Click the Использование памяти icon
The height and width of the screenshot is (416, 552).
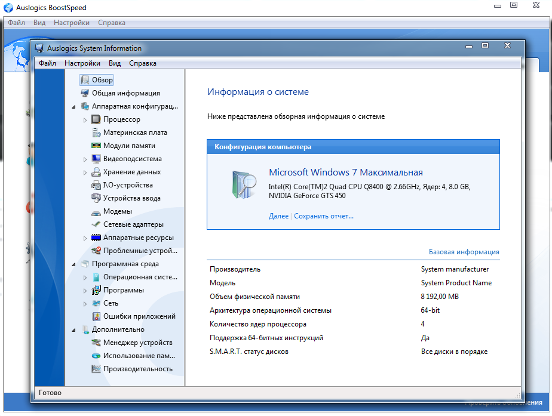click(96, 356)
